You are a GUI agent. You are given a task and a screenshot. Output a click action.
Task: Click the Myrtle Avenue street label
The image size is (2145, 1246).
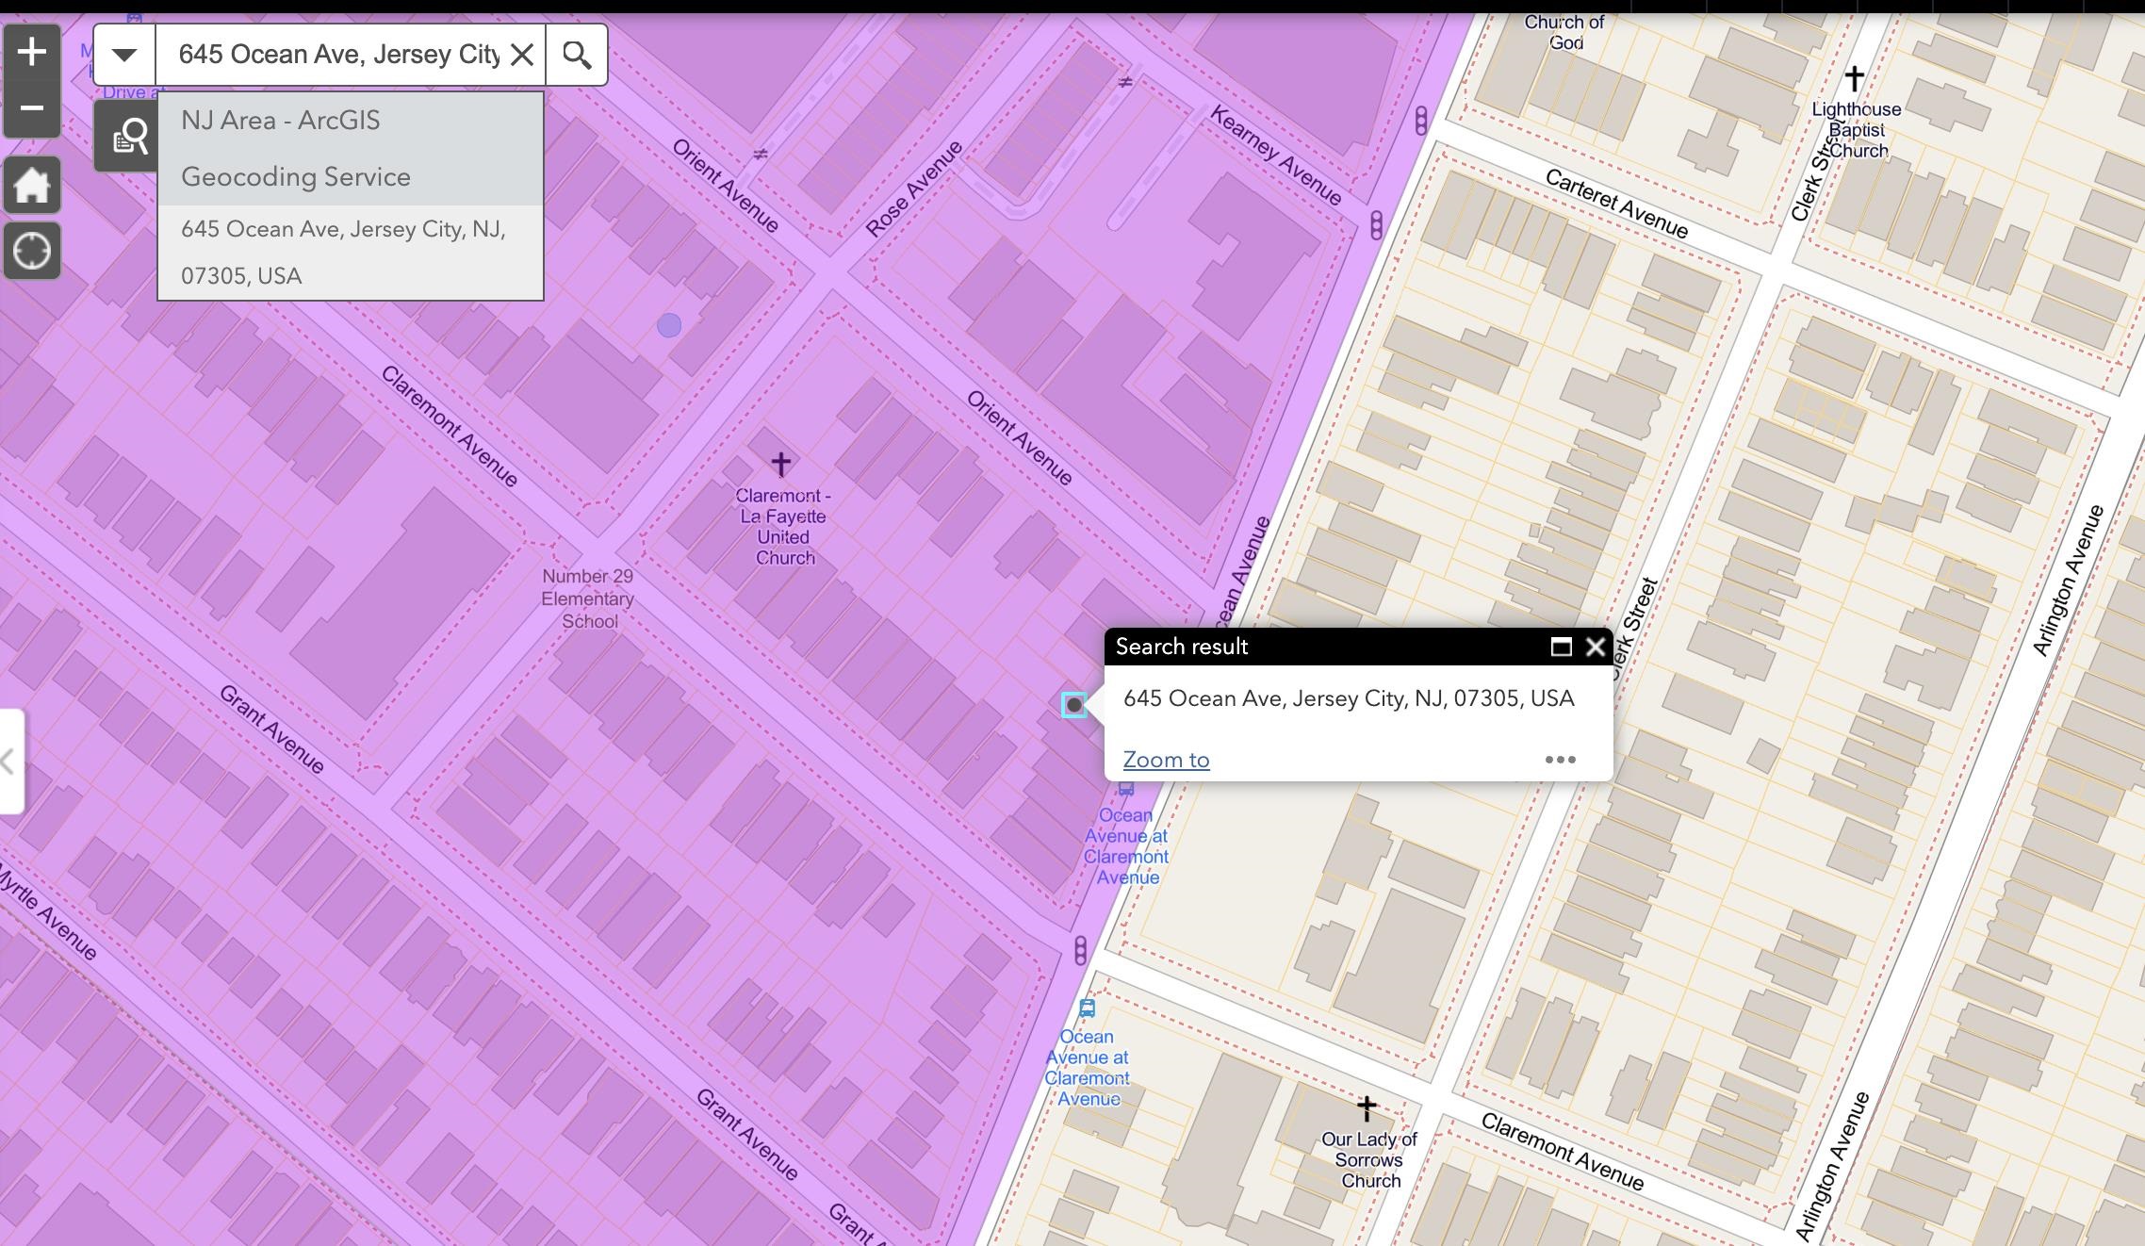(47, 914)
